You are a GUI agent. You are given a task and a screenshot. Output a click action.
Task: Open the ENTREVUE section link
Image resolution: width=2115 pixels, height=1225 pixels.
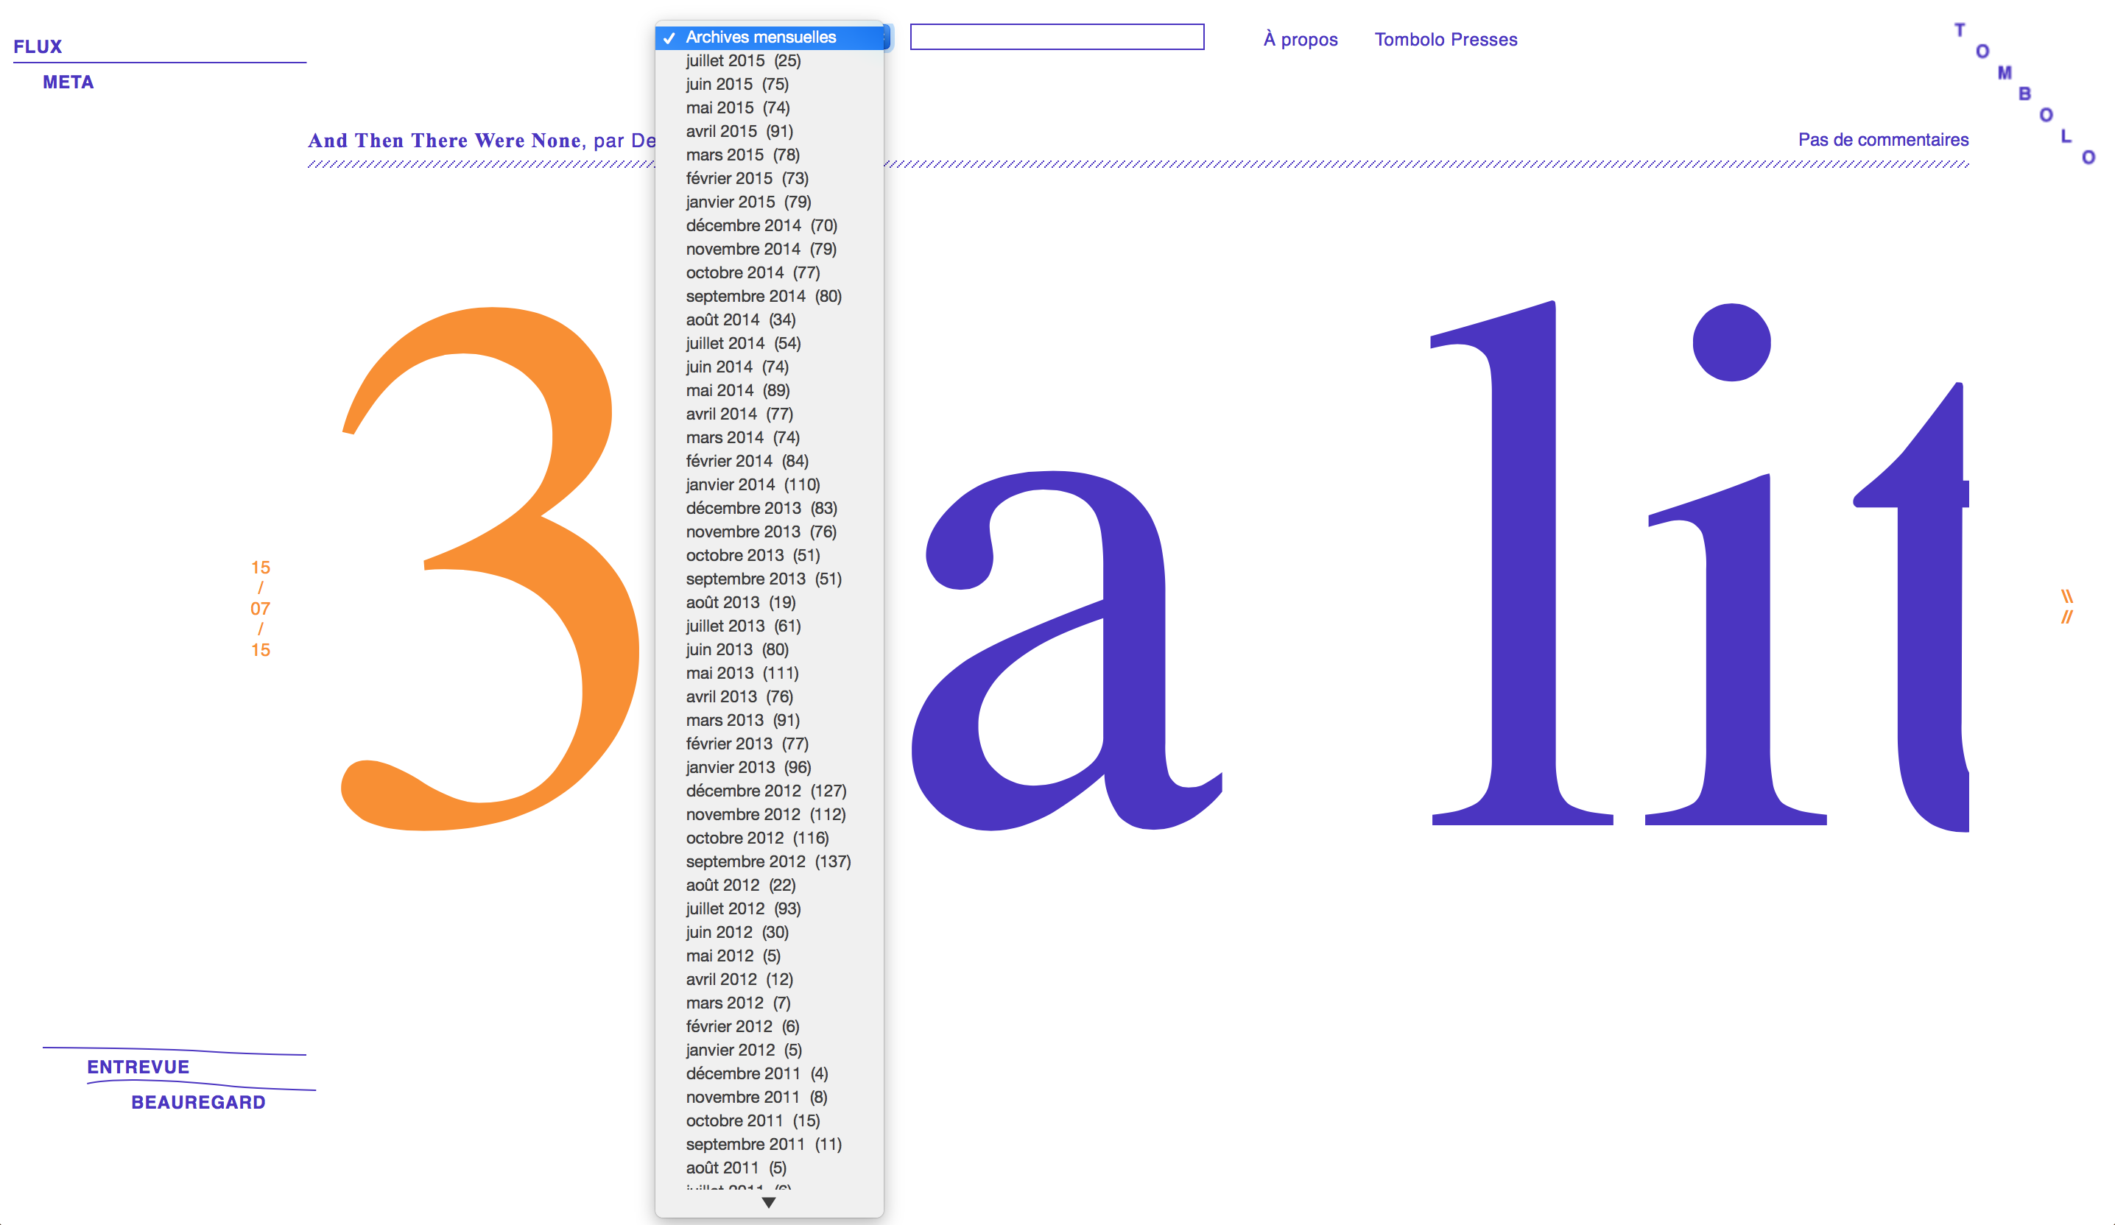(138, 1067)
